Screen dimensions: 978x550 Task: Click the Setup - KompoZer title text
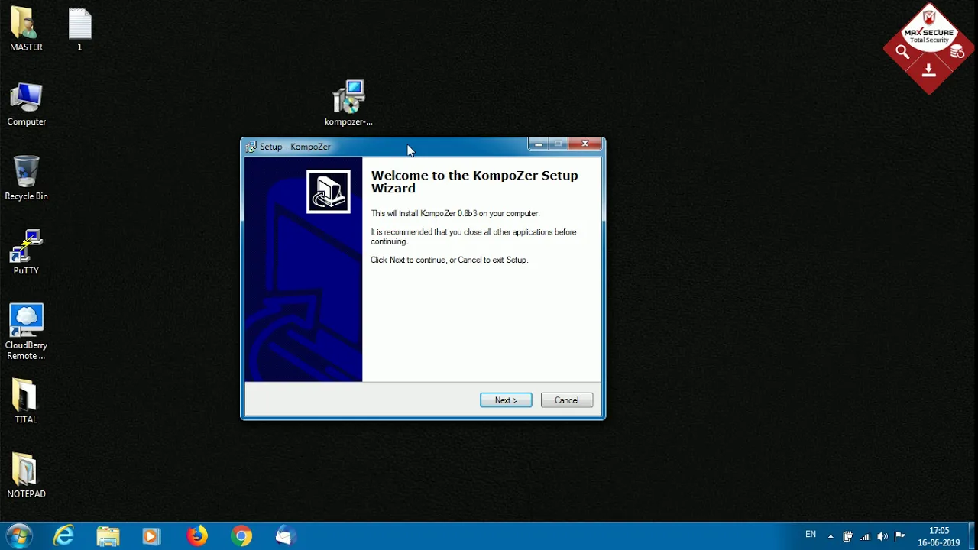295,147
